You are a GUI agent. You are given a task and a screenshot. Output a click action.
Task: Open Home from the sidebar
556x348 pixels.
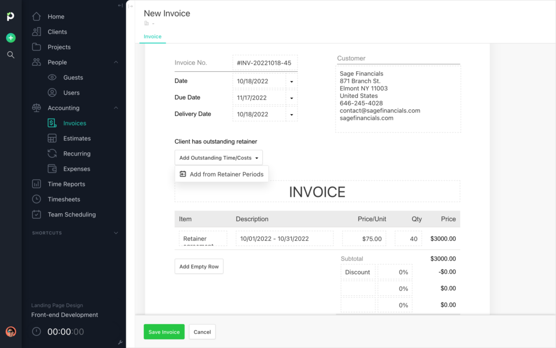click(37, 16)
